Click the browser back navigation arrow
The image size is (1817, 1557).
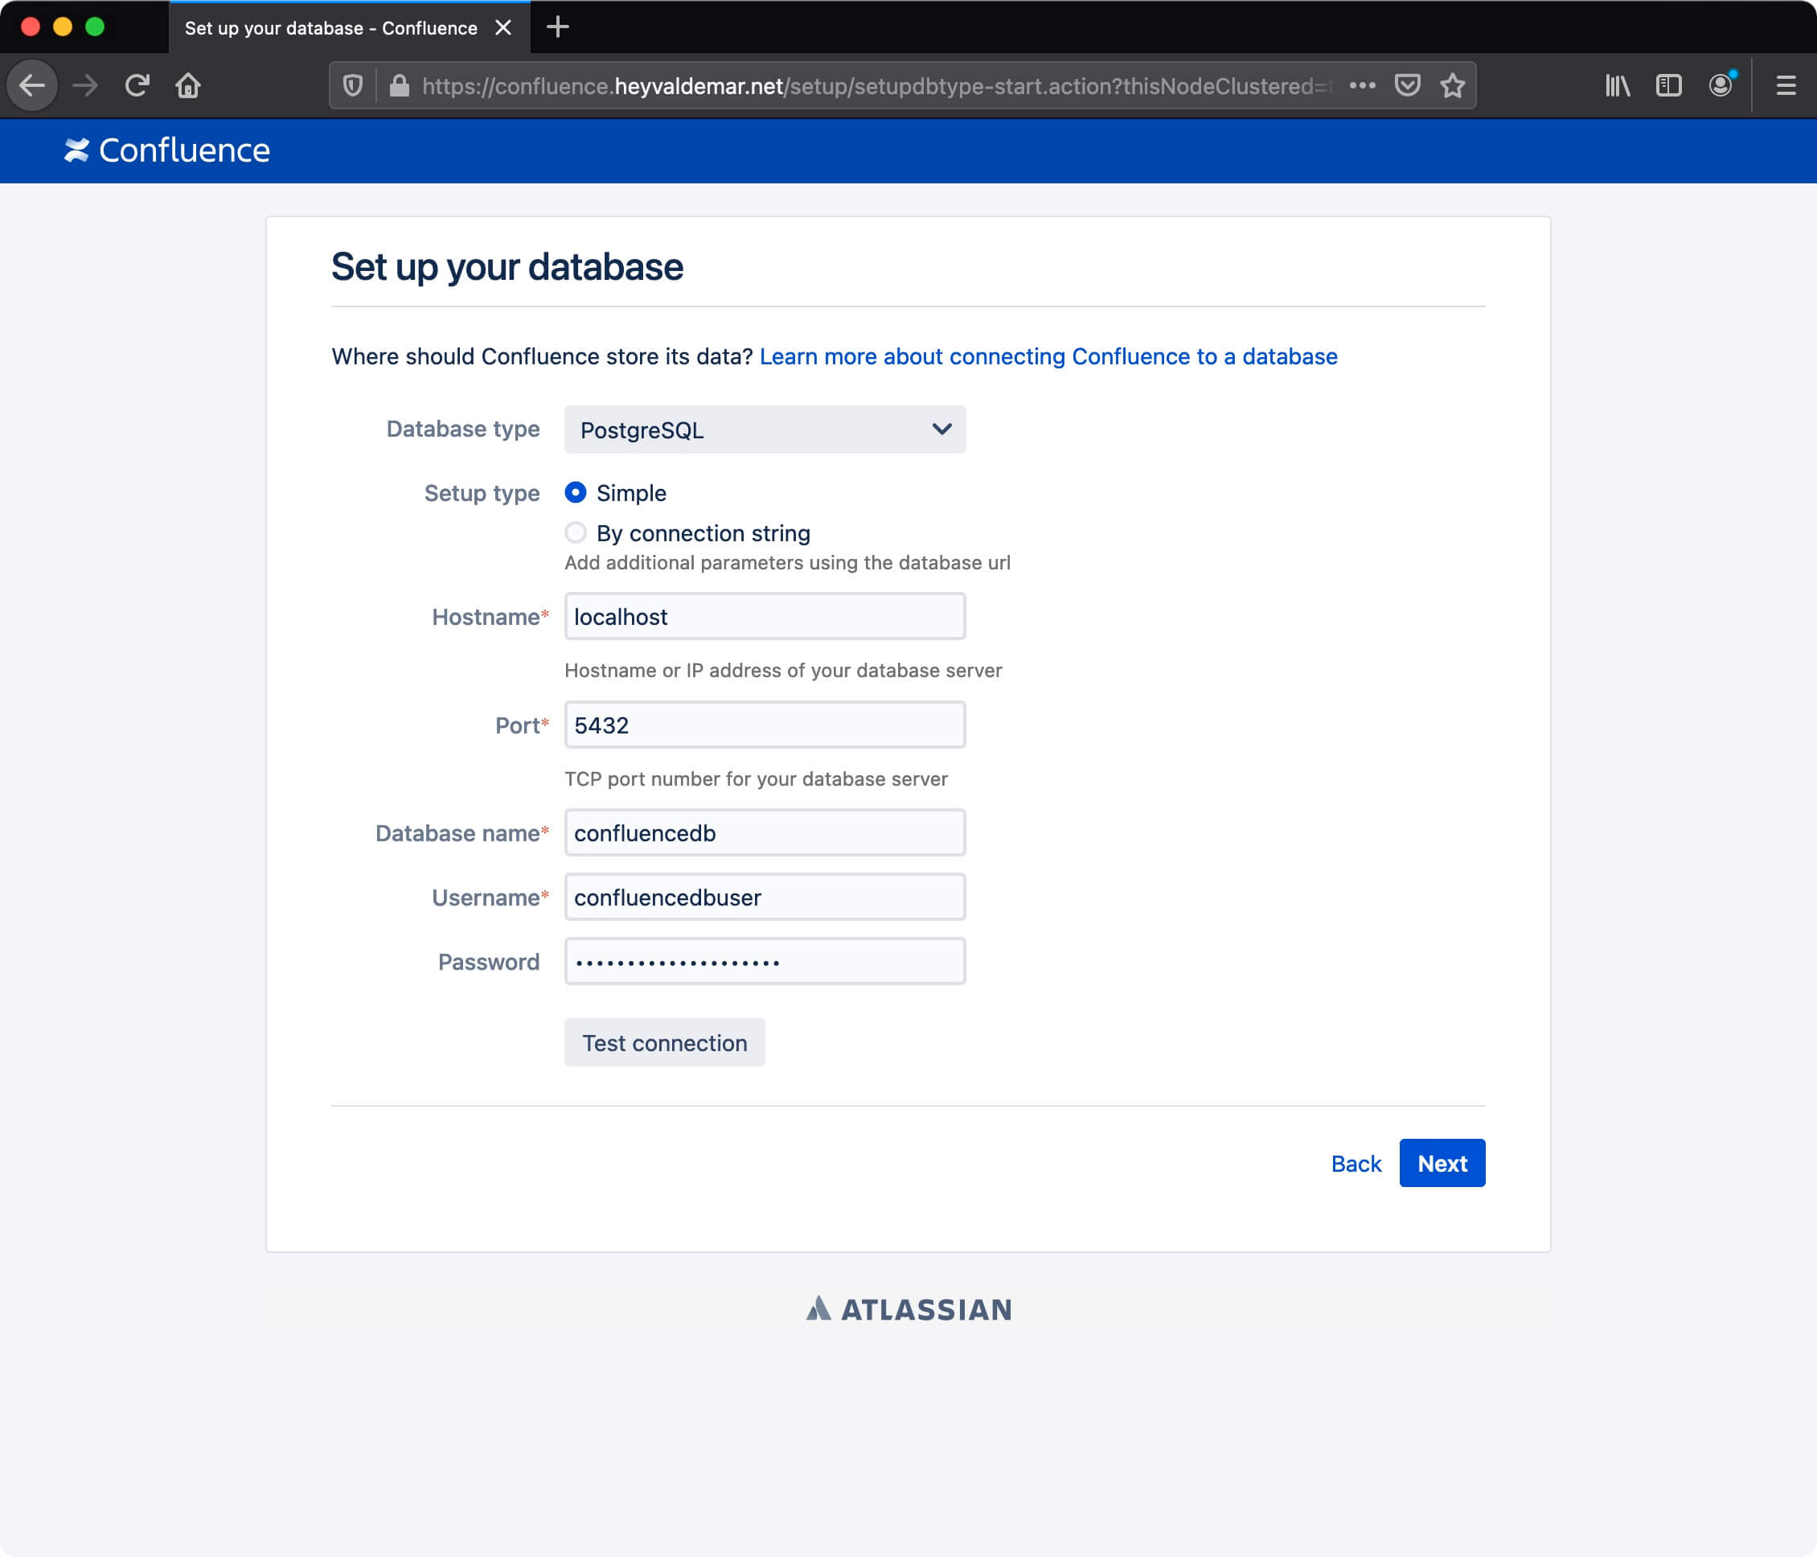tap(34, 85)
